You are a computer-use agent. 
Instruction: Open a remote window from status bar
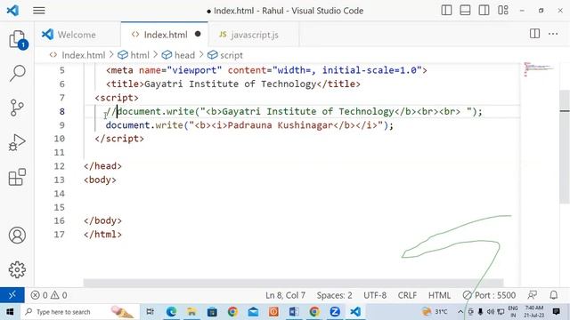click(x=12, y=295)
